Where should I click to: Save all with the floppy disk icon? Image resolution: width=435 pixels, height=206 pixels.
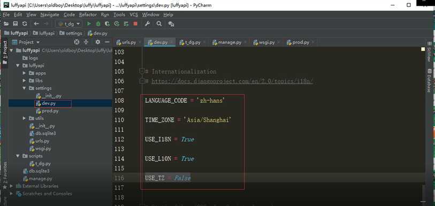tap(16, 24)
